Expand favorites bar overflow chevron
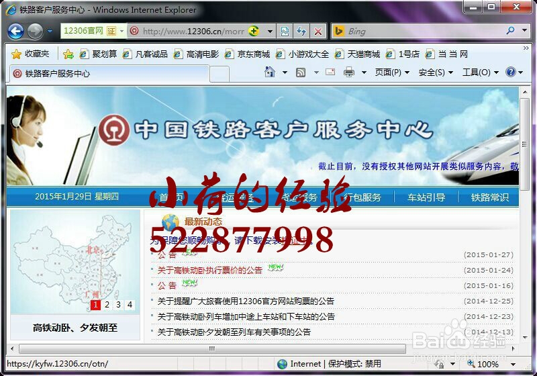The image size is (537, 376). click(x=526, y=48)
